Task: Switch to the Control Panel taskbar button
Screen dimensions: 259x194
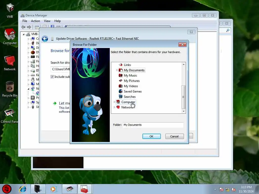Action: click(69, 189)
